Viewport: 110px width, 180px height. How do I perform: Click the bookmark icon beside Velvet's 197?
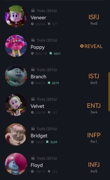(49, 112)
